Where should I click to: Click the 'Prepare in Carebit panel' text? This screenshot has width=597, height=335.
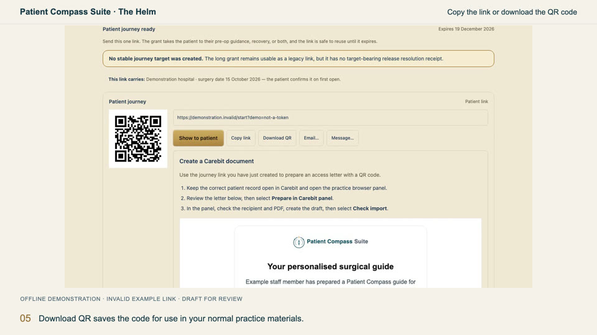click(x=302, y=199)
